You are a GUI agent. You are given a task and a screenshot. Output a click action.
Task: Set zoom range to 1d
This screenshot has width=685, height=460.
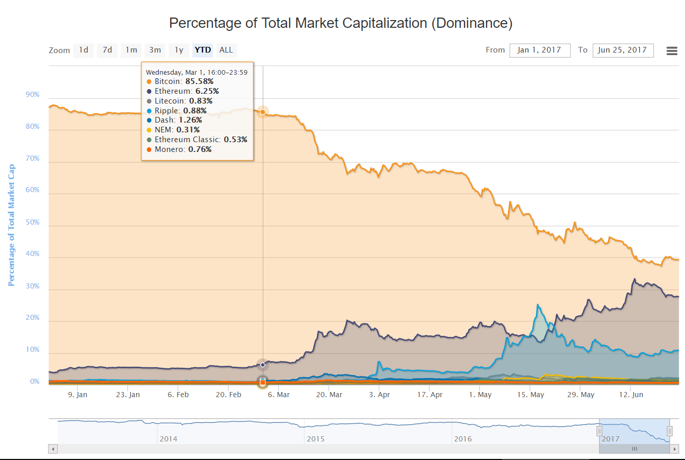pyautogui.click(x=83, y=50)
